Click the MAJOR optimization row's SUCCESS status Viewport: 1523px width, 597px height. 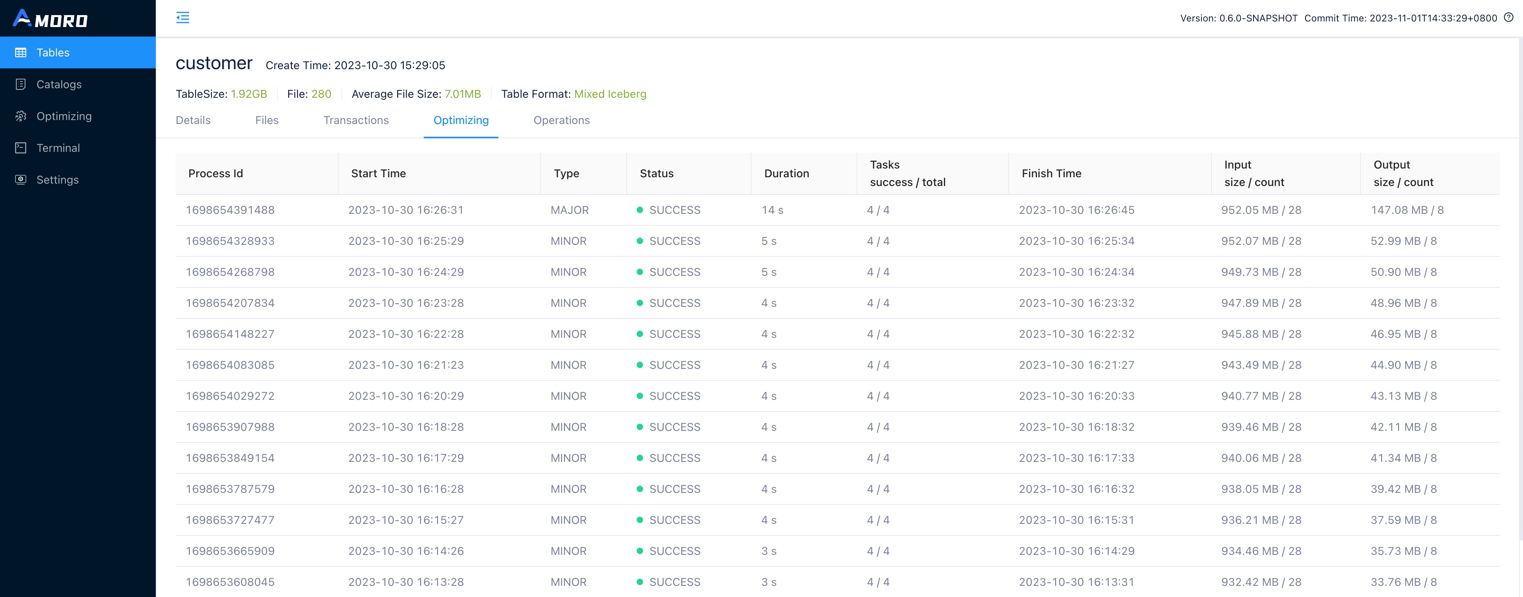[x=674, y=210]
